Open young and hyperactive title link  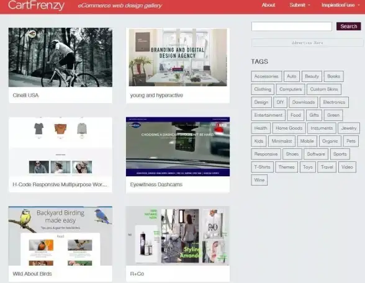[x=156, y=95]
